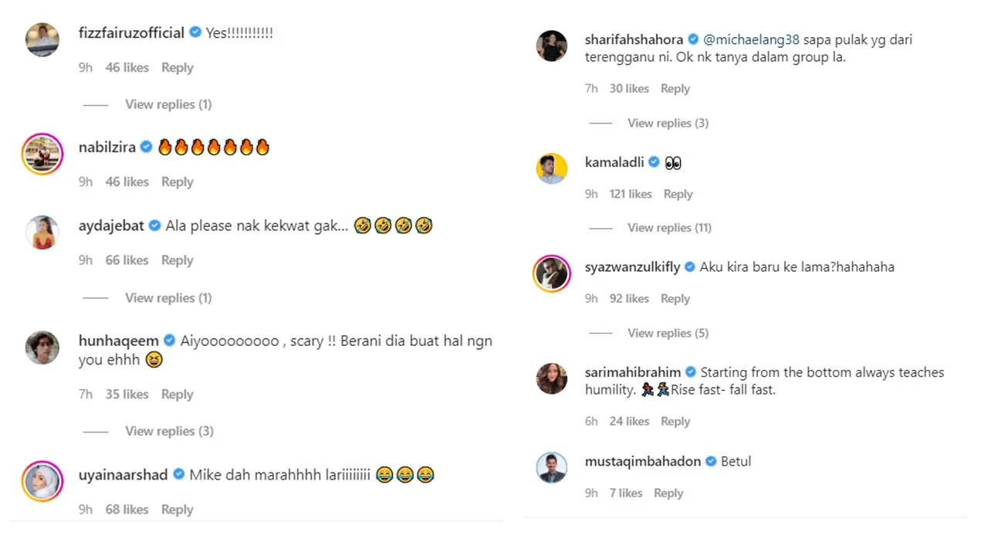Expand View replies (5) under syazwanzulkifly

(x=668, y=334)
